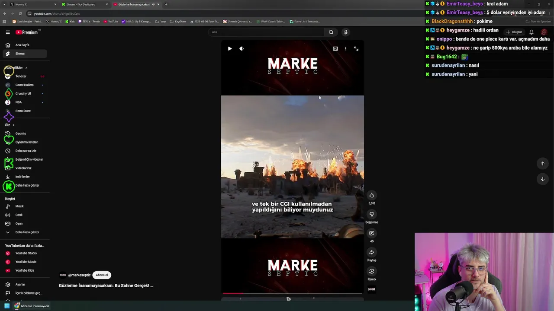This screenshot has width=554, height=311.
Task: Expand Daha fazla göster under Keşfet
Action: pos(24,232)
